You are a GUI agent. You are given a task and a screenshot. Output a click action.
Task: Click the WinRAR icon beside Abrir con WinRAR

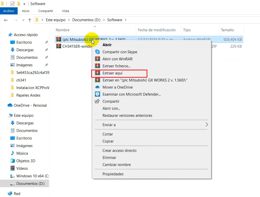pos(97,59)
